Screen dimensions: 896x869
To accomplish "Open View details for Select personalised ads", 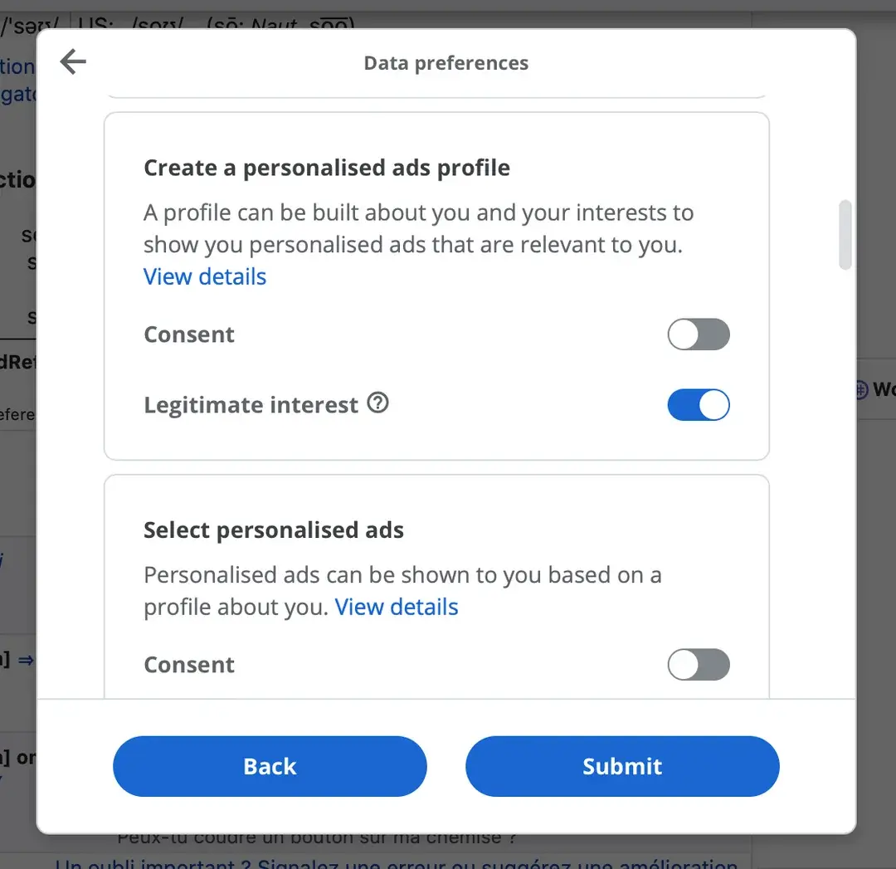I will tap(397, 607).
